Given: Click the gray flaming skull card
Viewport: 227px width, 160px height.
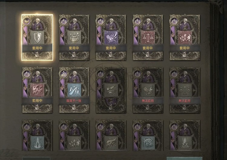Looking at the screenshot, I should (111, 136).
